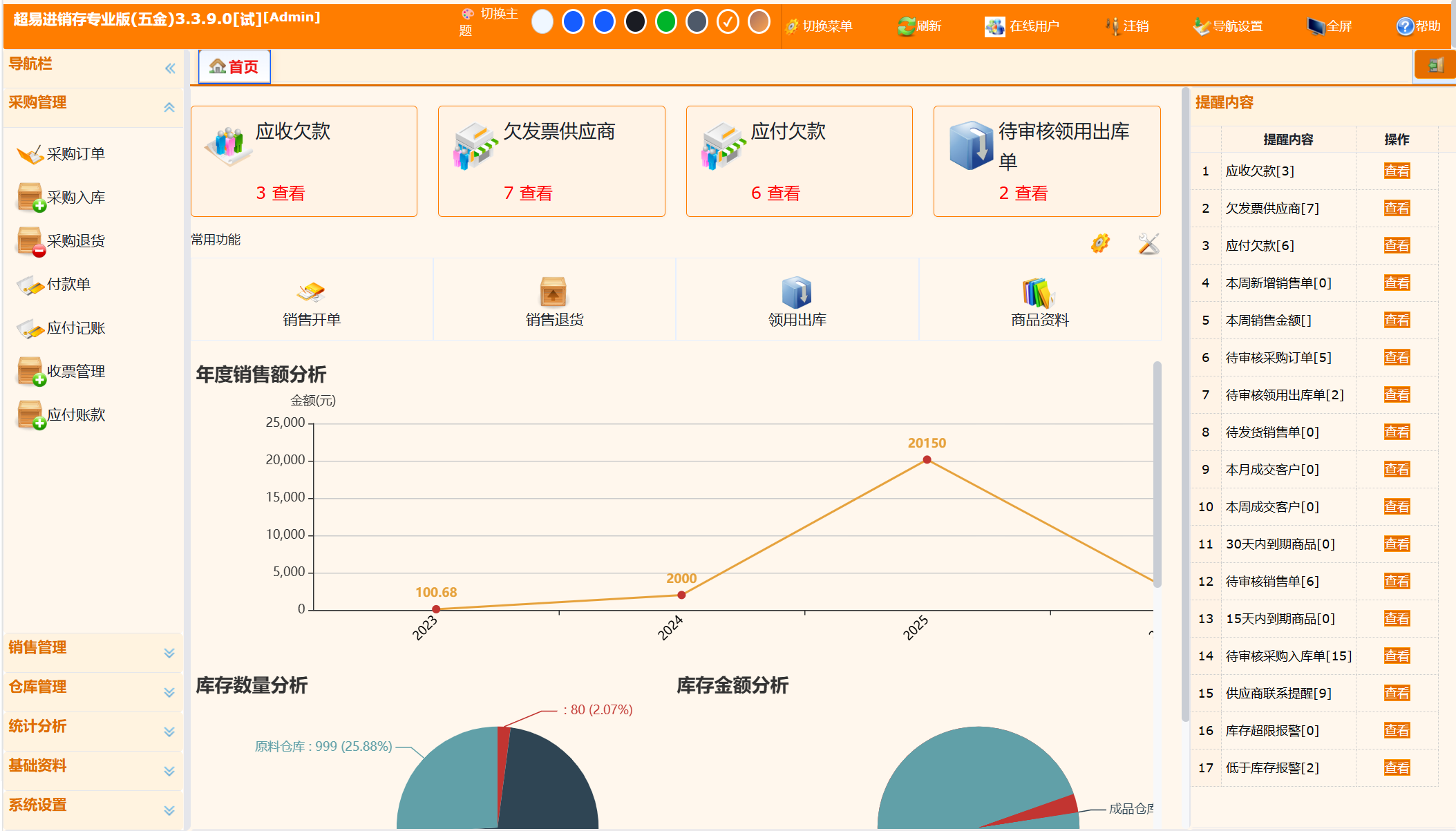Expand the 仓库管理 section

tap(169, 692)
